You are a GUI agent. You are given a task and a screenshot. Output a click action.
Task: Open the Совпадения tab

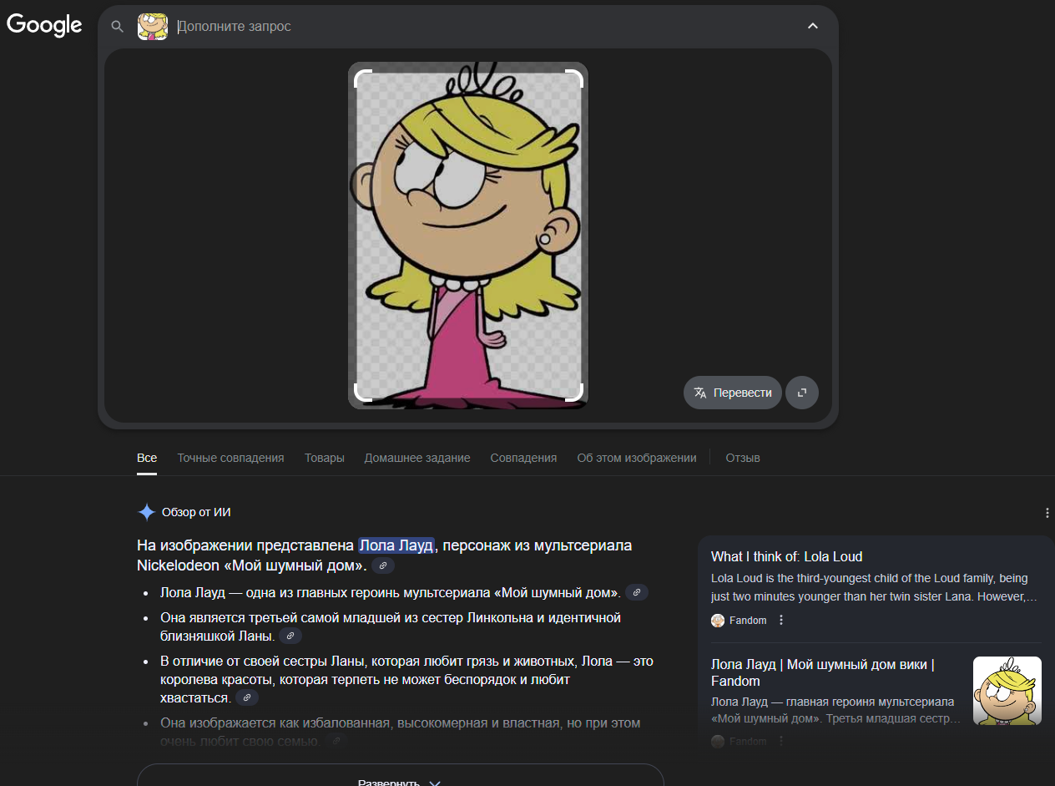point(523,458)
